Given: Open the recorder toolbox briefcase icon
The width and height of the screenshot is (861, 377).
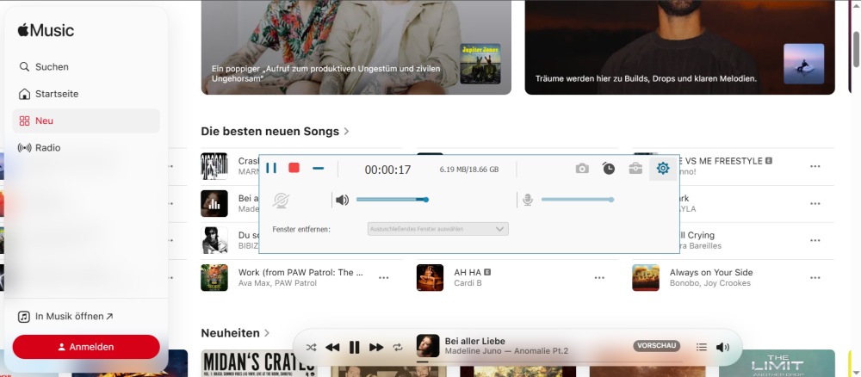Looking at the screenshot, I should point(635,169).
